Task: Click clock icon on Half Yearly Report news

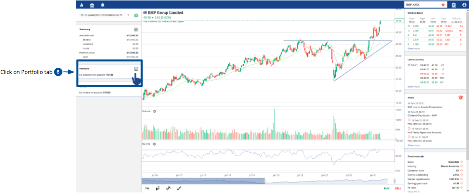Action: coord(409,129)
